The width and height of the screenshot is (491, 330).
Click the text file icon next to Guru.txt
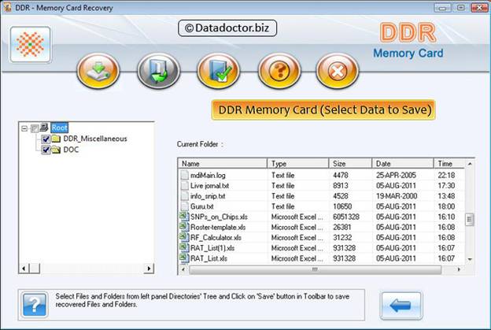(x=185, y=206)
